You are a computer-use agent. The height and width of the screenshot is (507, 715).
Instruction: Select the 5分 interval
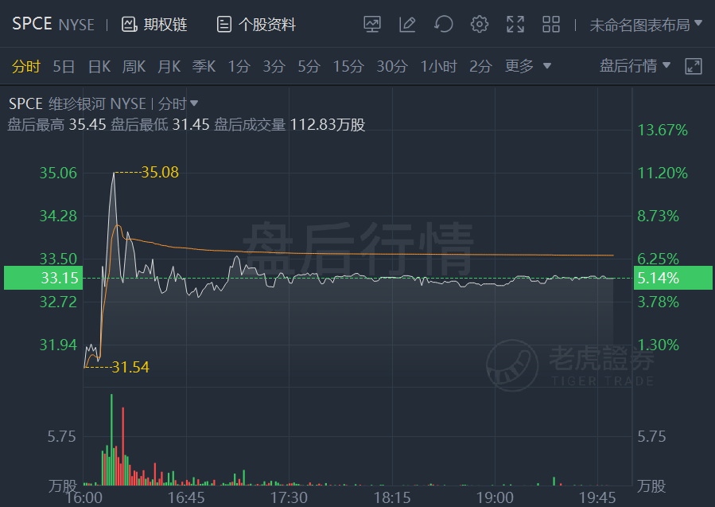point(309,67)
